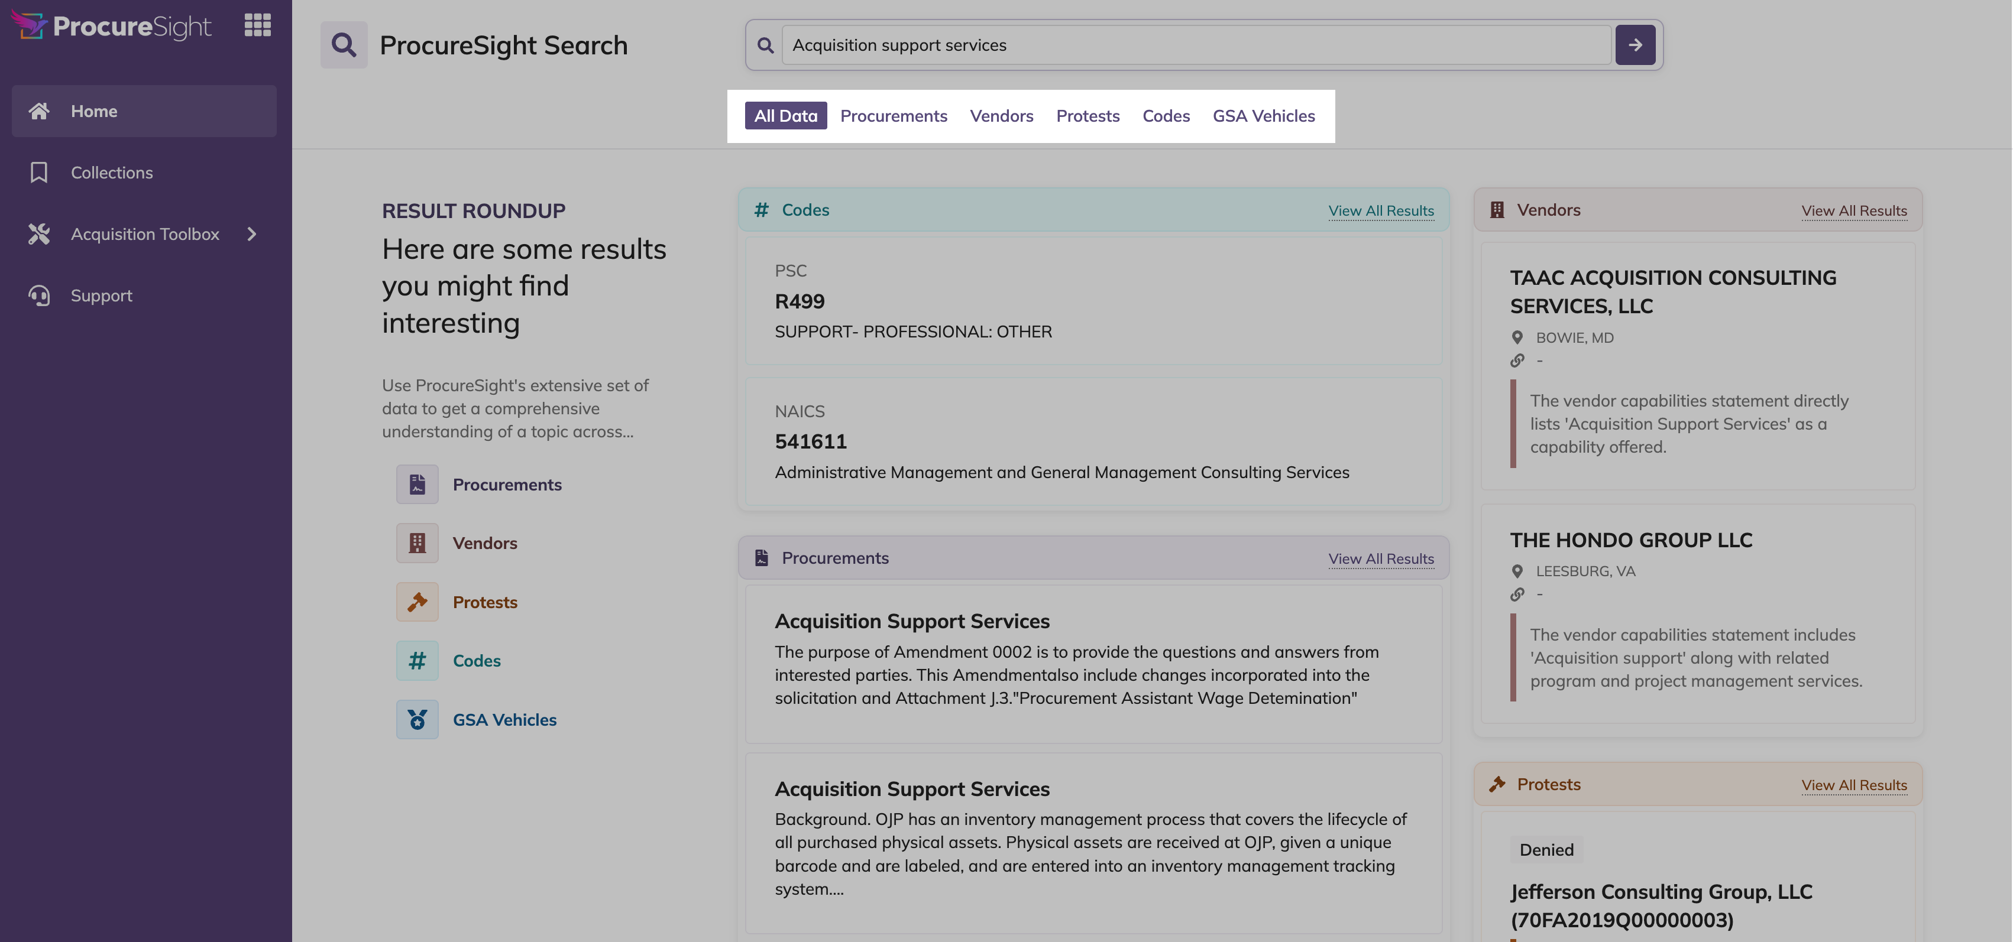The image size is (2013, 942).
Task: Click the gavel icon in Protests panel header
Action: pos(1497,784)
